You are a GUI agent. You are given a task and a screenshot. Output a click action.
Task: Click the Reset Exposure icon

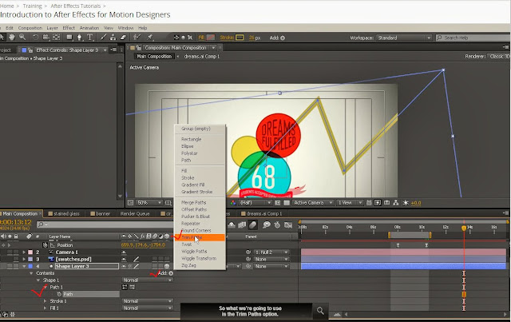[406, 203]
